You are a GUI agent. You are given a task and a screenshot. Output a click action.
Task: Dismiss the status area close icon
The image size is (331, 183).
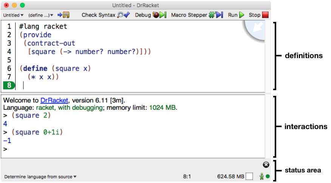click(x=266, y=165)
